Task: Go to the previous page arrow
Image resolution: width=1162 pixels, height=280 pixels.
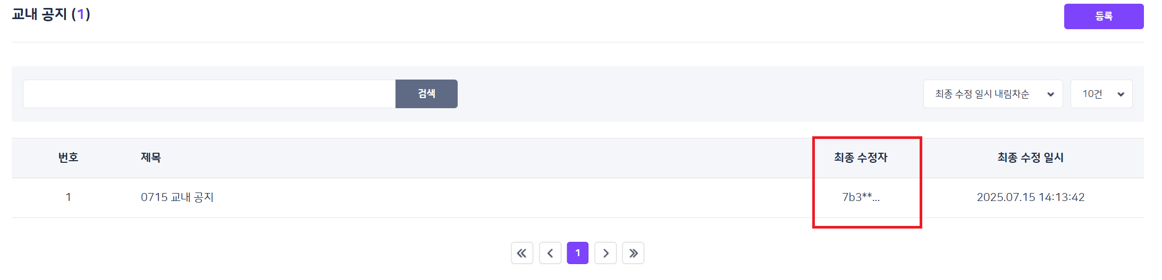Action: pyautogui.click(x=550, y=253)
